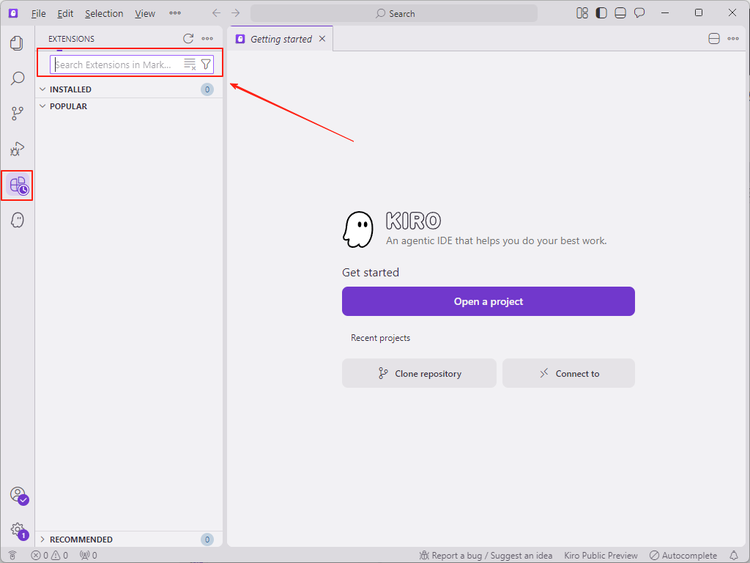
Task: Open the Explorer view in activity bar
Action: tap(18, 43)
